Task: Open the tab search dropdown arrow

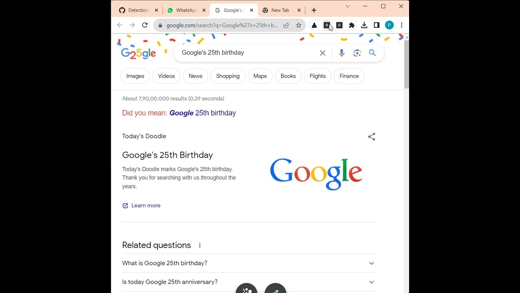Action: [347, 7]
